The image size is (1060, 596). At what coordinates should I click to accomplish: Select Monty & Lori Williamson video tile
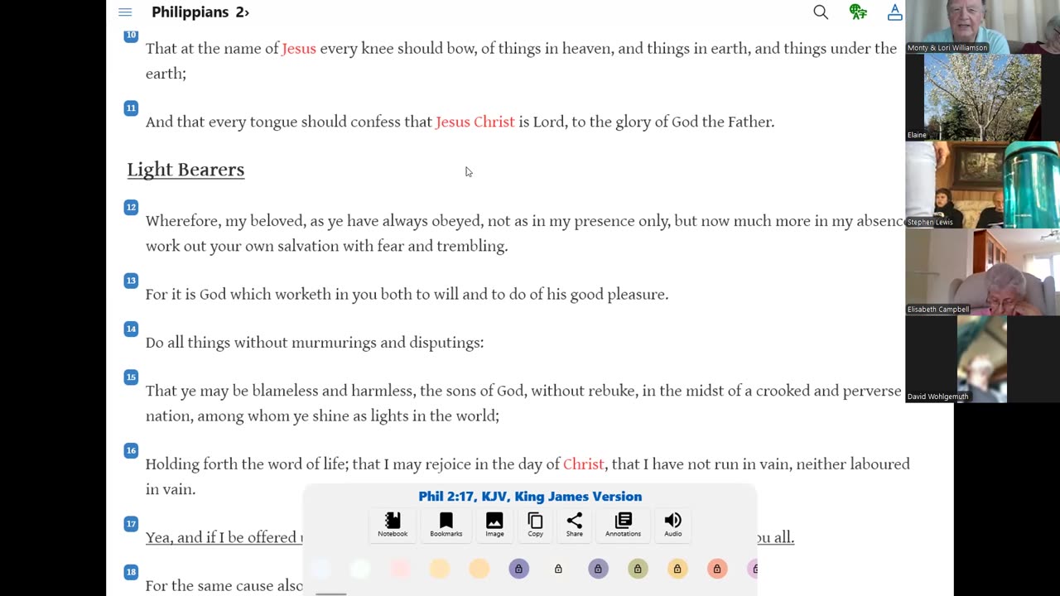[982, 26]
